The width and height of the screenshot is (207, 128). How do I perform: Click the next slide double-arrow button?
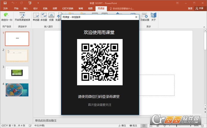click(x=205, y=112)
